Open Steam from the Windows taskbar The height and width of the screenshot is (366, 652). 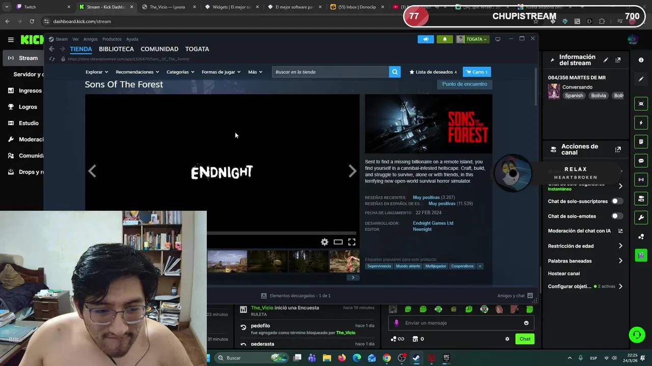pos(417,358)
